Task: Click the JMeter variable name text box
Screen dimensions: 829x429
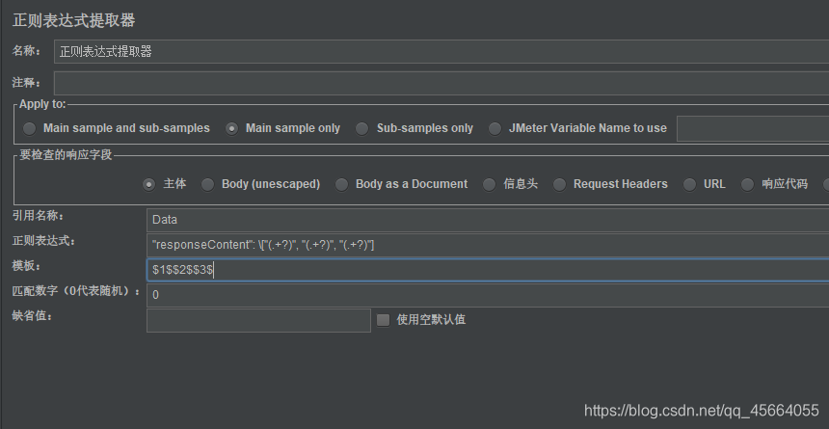Action: pyautogui.click(x=753, y=128)
